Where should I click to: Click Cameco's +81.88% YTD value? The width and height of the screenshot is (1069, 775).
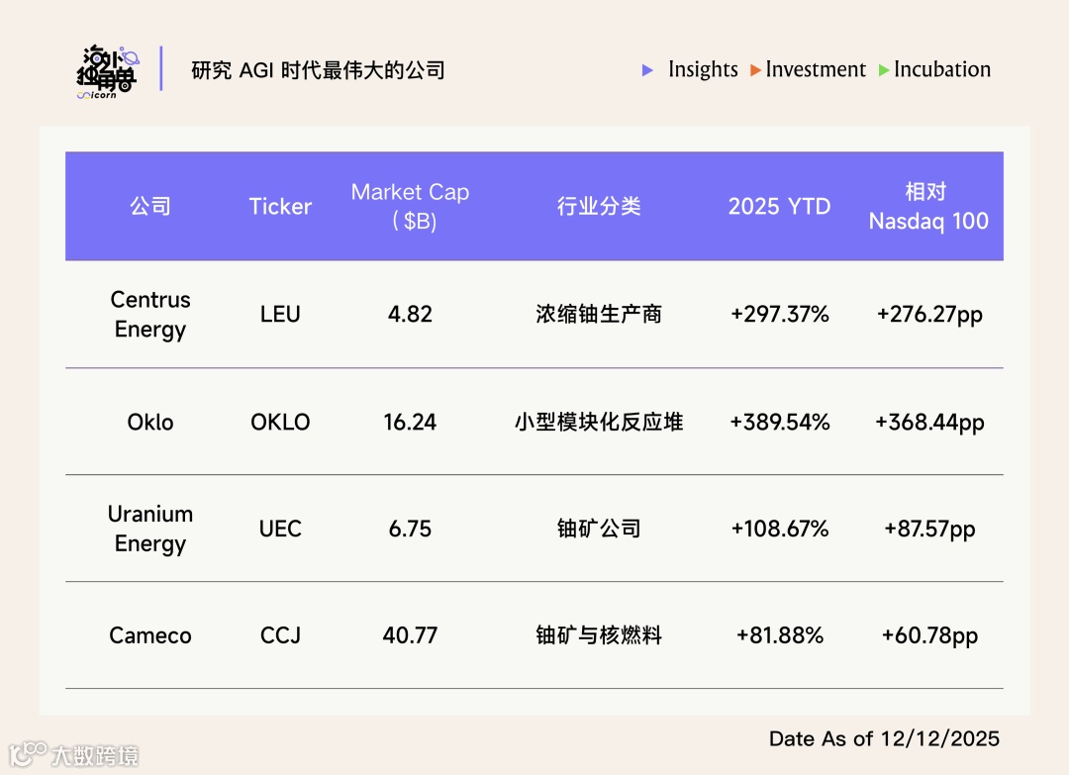[780, 635]
